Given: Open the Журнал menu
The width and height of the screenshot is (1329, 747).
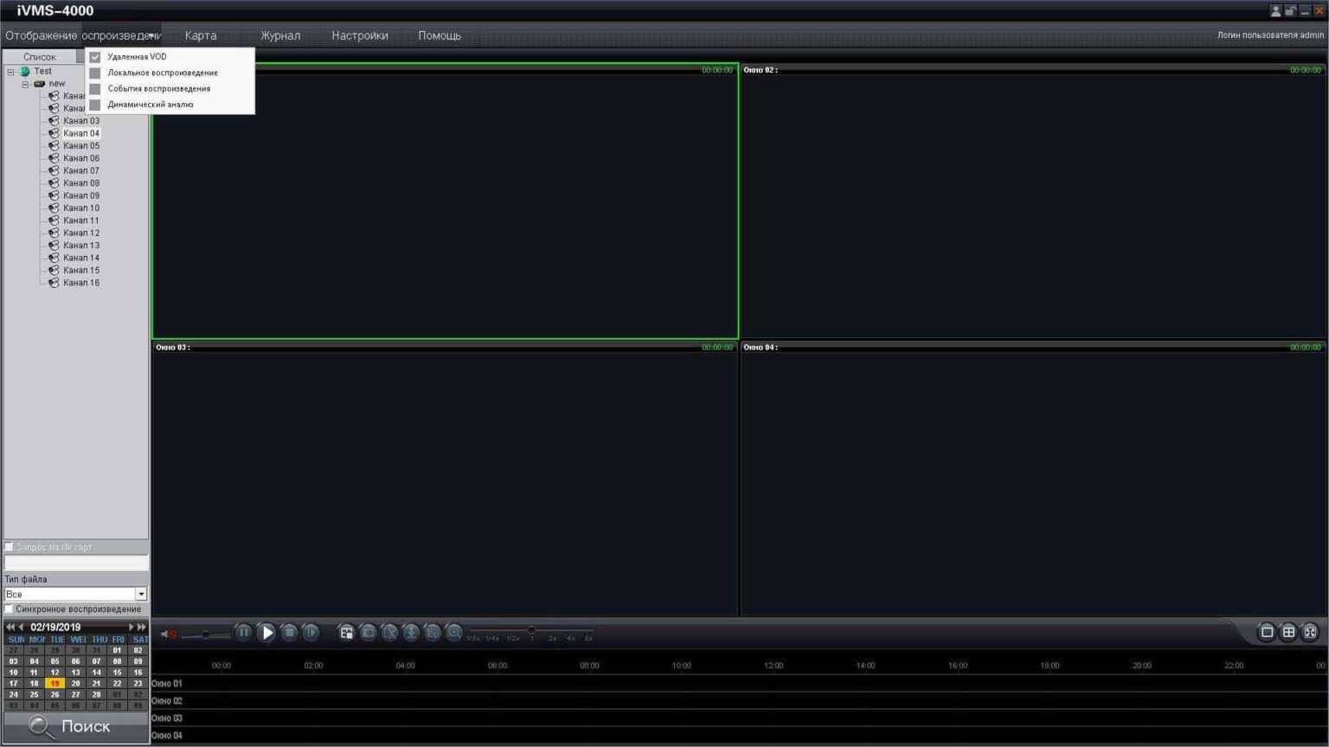Looking at the screenshot, I should (280, 35).
